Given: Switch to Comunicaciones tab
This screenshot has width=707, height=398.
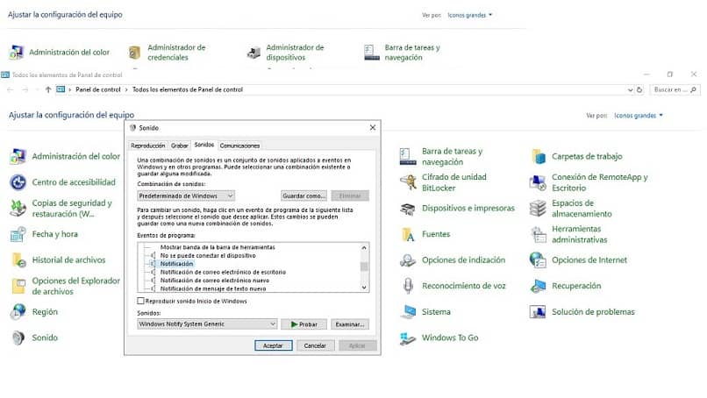Looking at the screenshot, I should [239, 146].
